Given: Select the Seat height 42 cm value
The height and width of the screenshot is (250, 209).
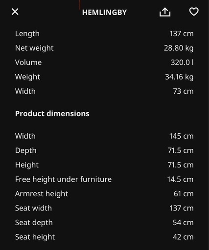Looking at the screenshot, I should click(x=183, y=237).
